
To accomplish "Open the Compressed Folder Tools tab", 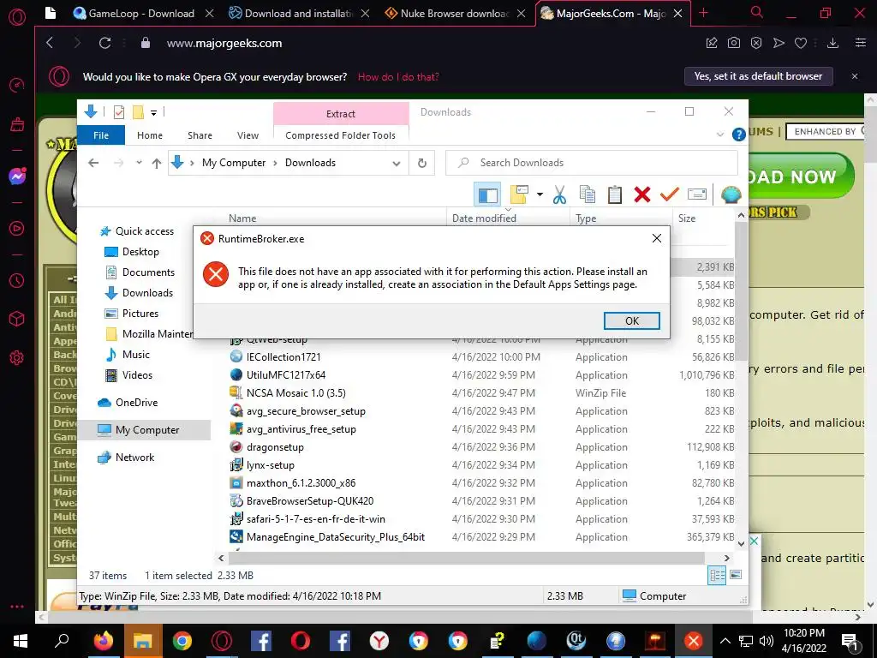I will tap(340, 135).
